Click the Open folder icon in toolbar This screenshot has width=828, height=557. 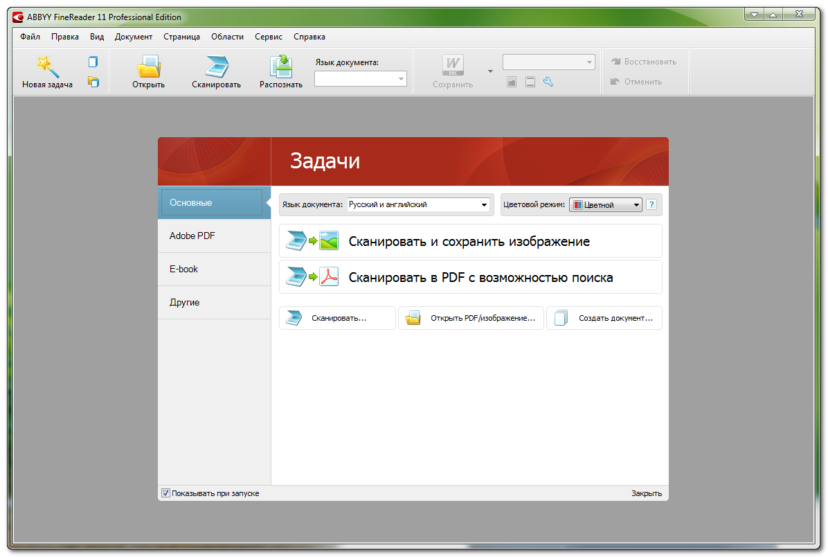coord(148,67)
